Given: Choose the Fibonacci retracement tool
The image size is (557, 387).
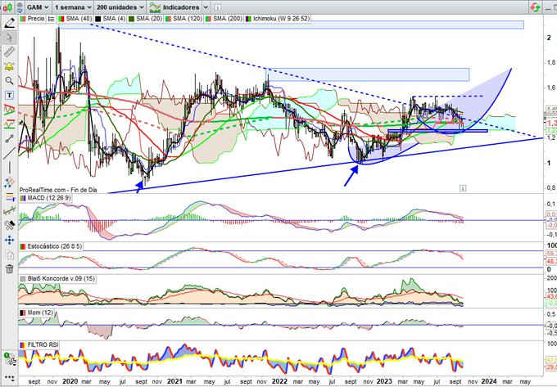Looking at the screenshot, I should pyautogui.click(x=10, y=124).
